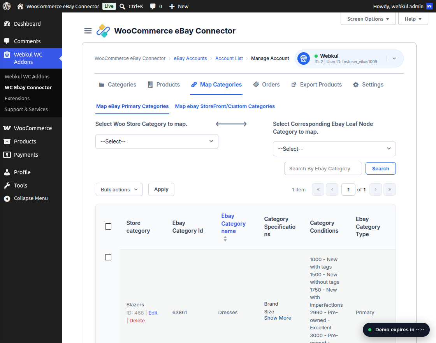The height and width of the screenshot is (343, 436).
Task: Click the current page number field
Action: 348,189
